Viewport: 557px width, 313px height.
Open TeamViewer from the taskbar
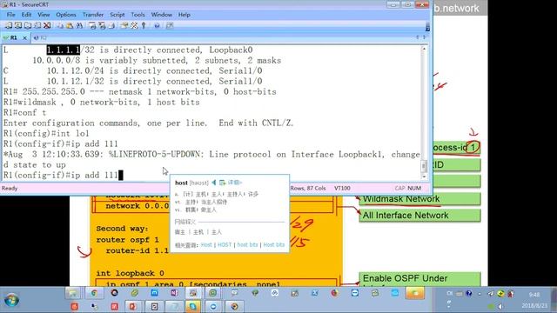pyautogui.click(x=354, y=293)
